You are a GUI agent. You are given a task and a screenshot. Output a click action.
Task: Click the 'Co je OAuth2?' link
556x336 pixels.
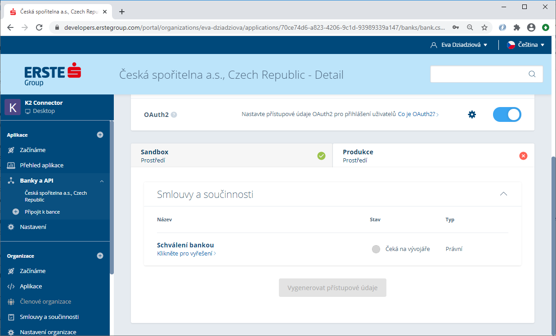pyautogui.click(x=418, y=115)
